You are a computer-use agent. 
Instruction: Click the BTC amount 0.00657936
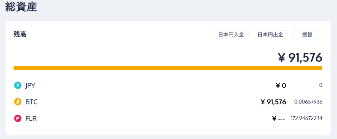(x=308, y=102)
